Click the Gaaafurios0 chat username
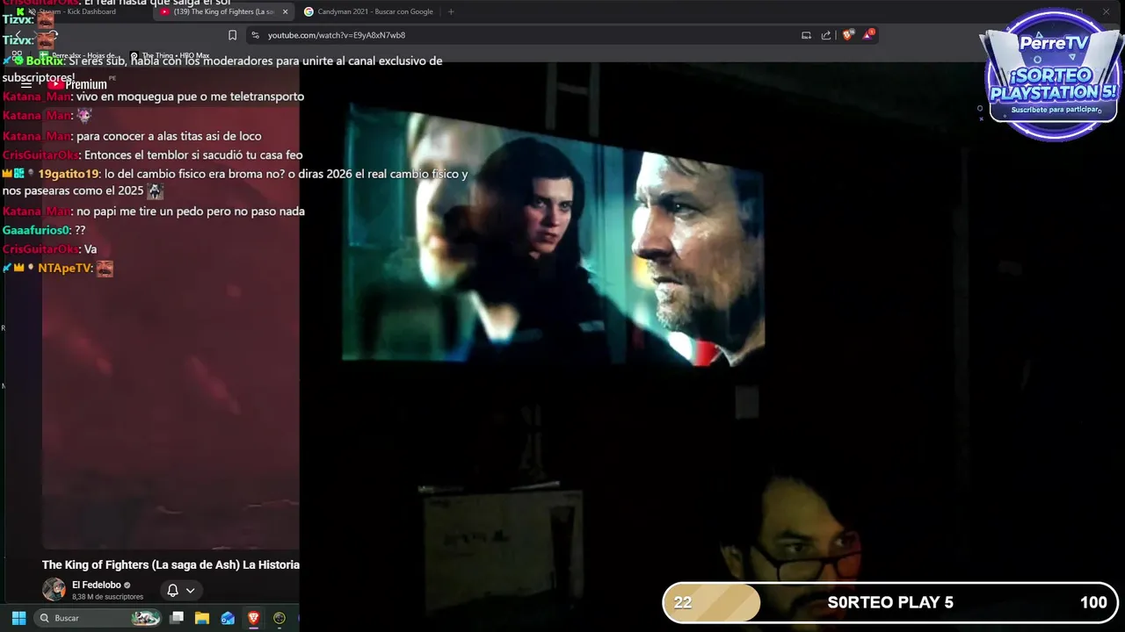Image resolution: width=1125 pixels, height=632 pixels. [35, 230]
